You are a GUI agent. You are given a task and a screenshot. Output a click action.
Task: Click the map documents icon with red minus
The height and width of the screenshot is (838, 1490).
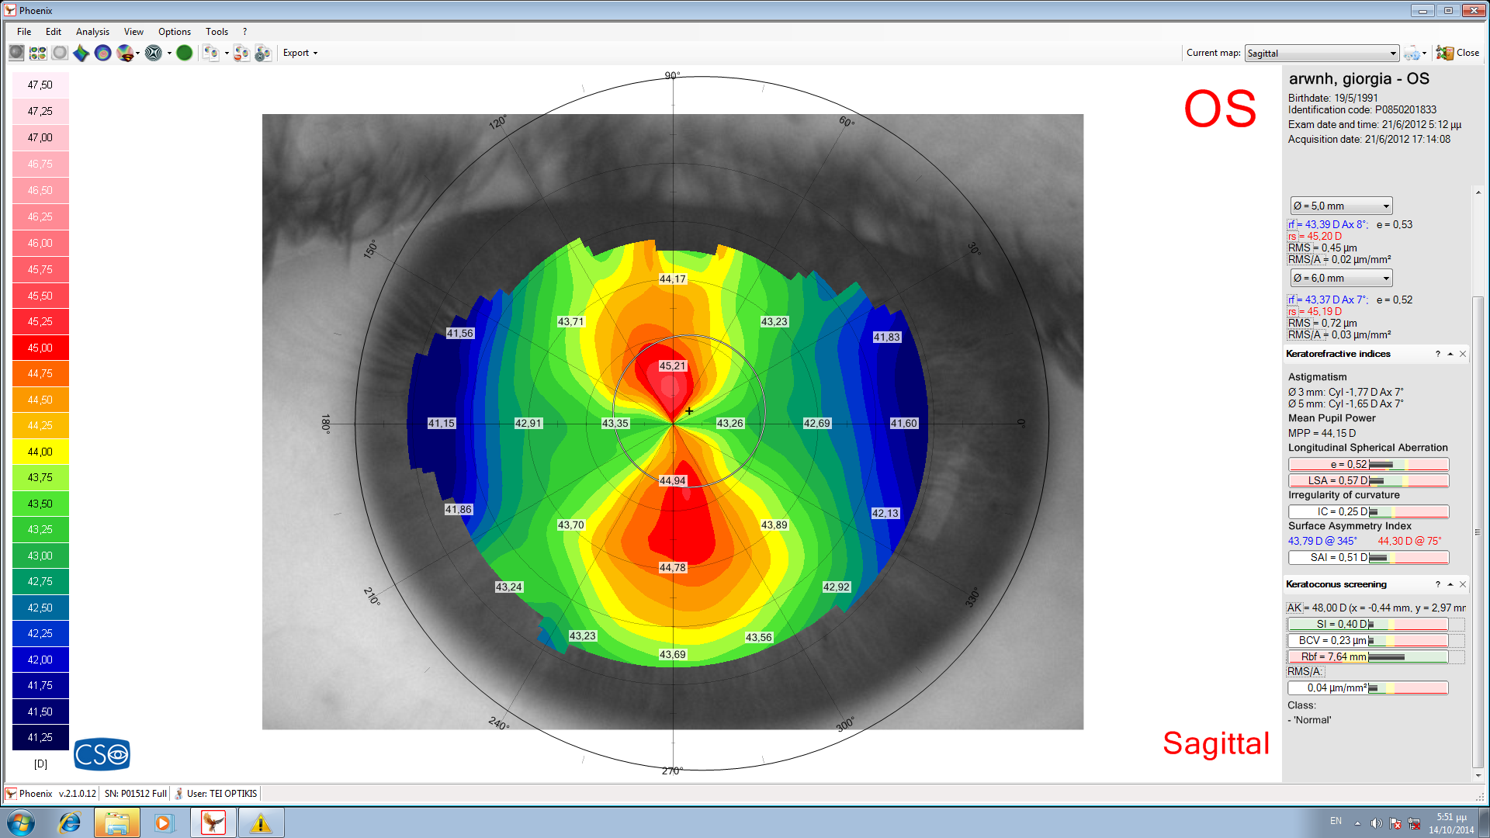(241, 53)
